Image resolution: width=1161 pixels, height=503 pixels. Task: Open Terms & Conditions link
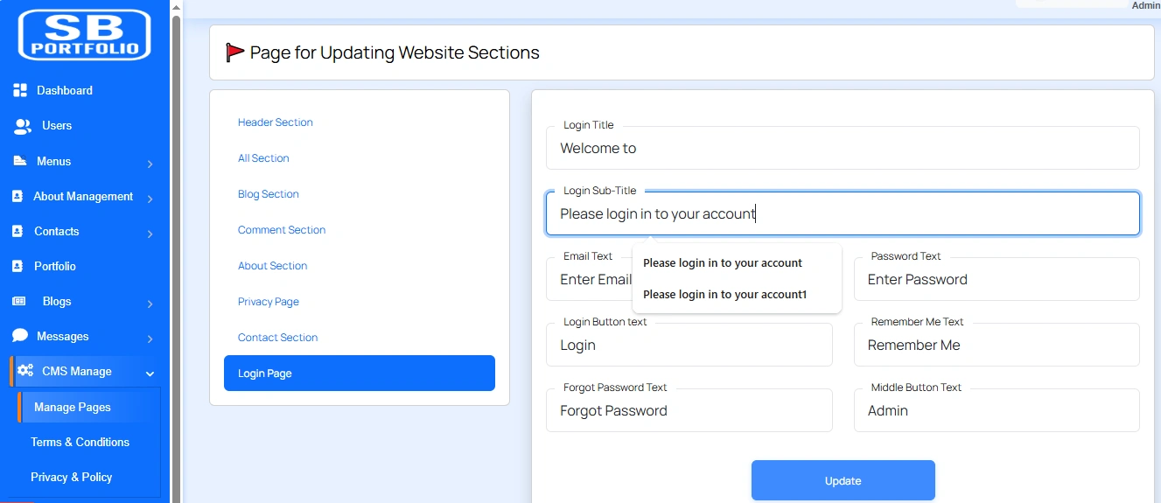(80, 442)
